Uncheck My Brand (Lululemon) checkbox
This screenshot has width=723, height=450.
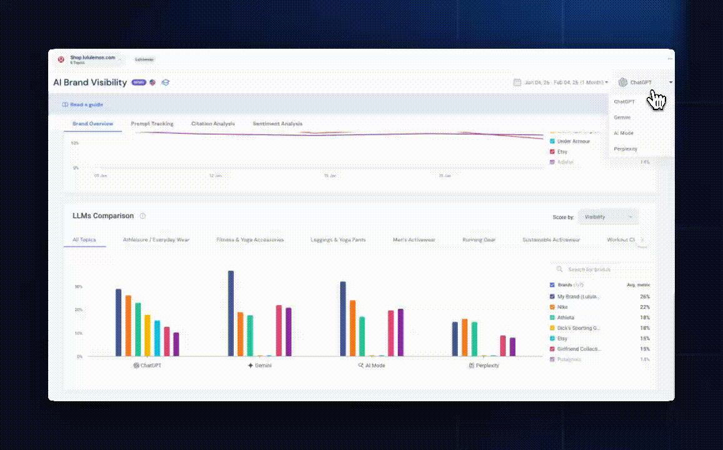pyautogui.click(x=552, y=297)
